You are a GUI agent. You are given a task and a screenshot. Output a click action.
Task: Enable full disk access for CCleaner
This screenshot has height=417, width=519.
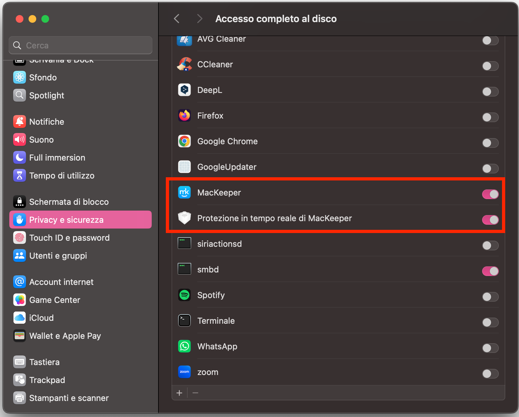click(490, 66)
